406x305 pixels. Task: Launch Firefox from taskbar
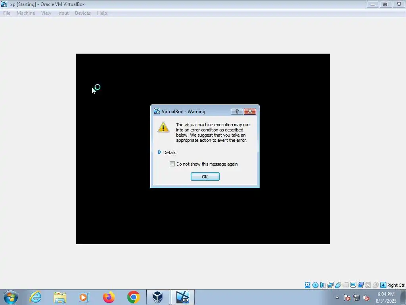click(x=109, y=297)
